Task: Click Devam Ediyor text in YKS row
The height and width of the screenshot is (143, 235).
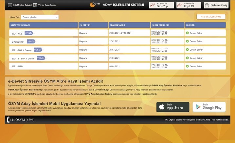Action: pyautogui.click(x=196, y=33)
